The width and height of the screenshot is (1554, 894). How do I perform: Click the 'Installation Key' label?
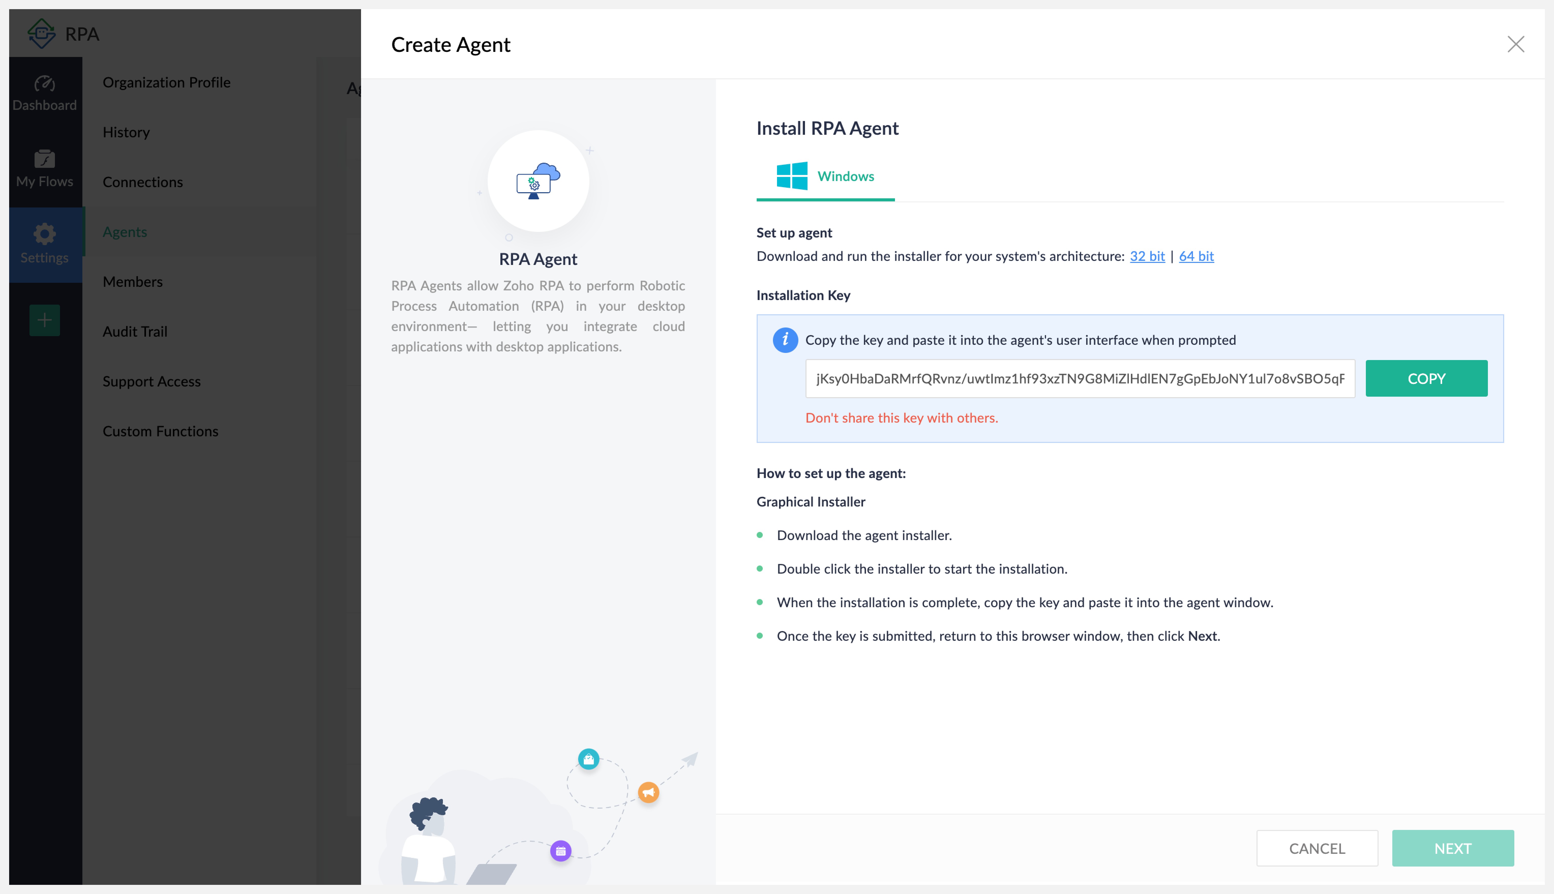[x=803, y=295]
